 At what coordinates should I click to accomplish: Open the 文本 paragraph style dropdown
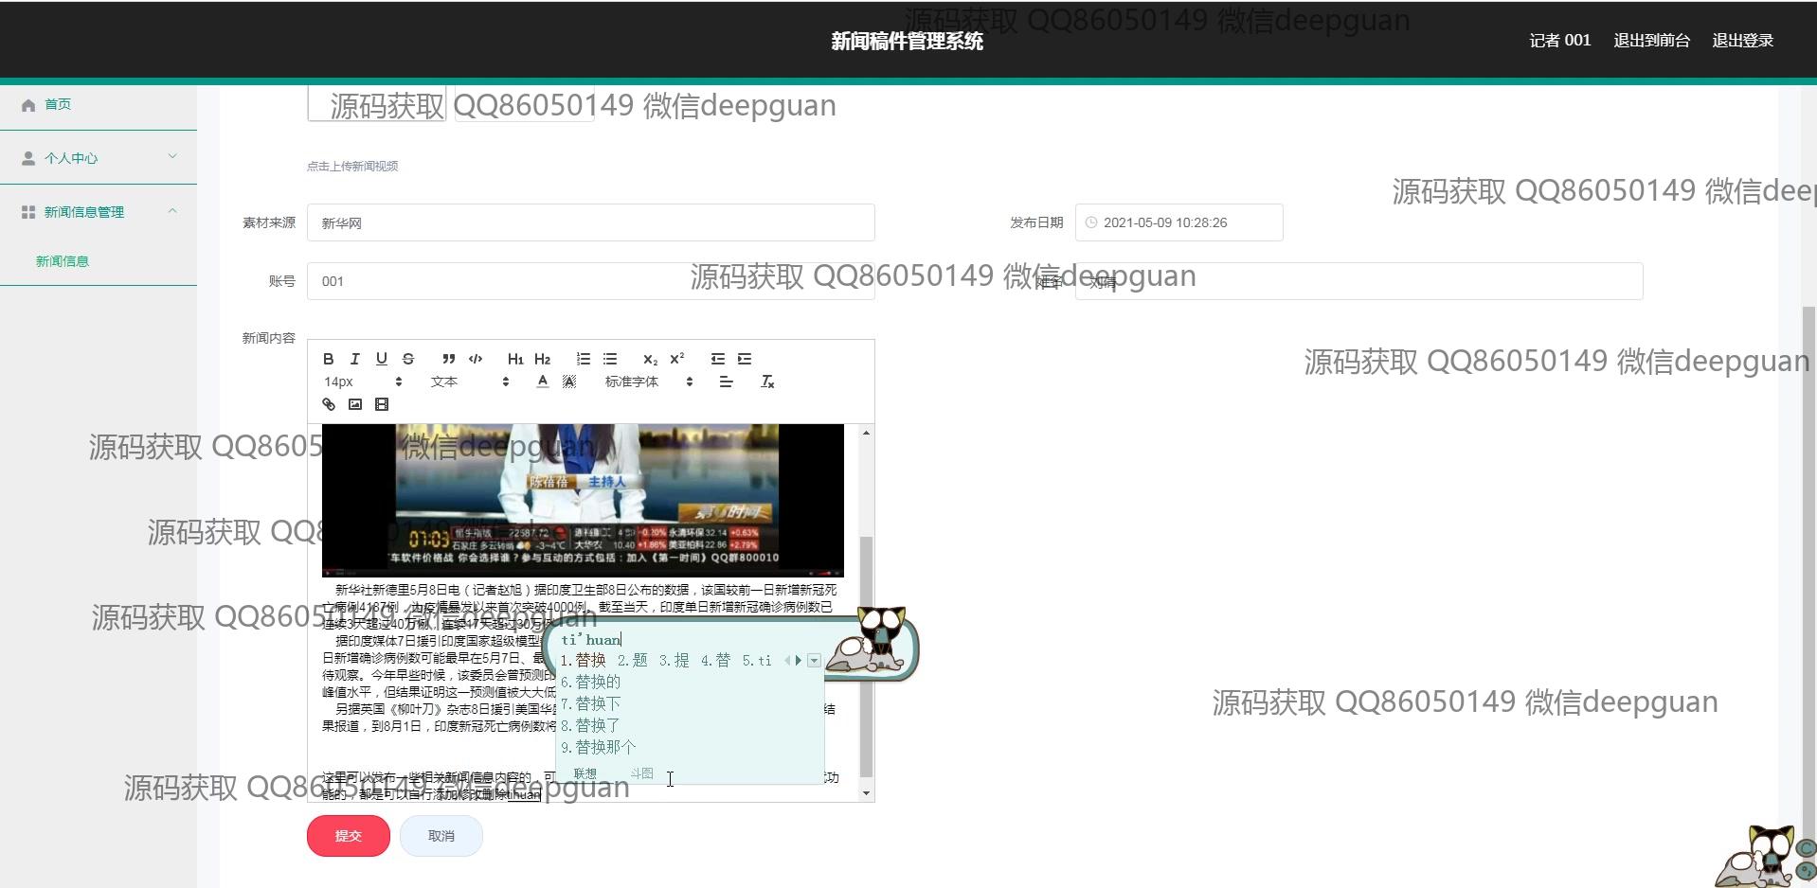click(470, 382)
